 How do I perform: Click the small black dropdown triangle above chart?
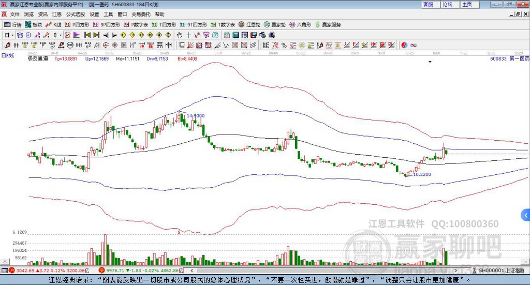click(430, 62)
